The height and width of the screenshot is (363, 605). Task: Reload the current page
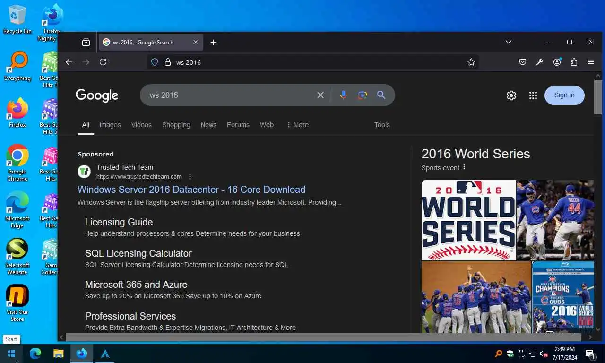point(103,62)
